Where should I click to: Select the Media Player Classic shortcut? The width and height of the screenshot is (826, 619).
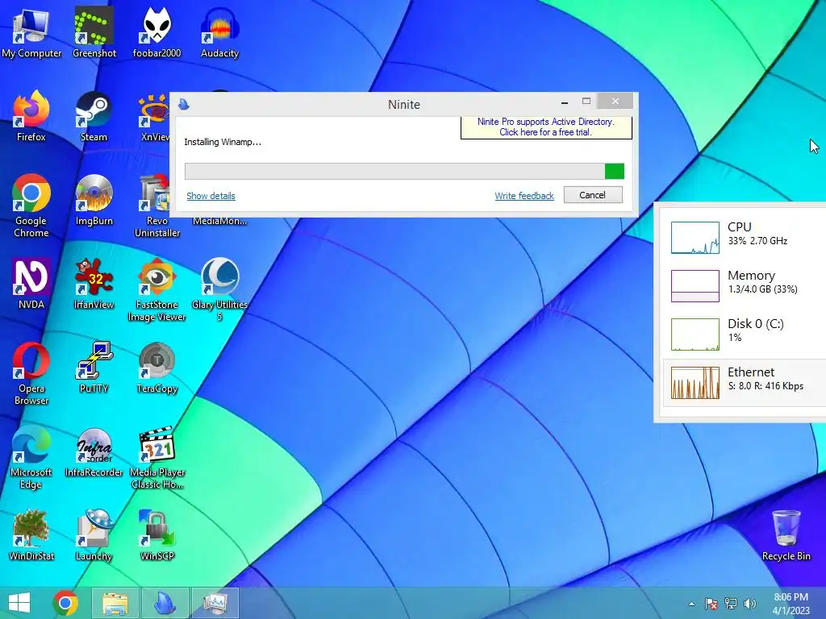pos(156,458)
